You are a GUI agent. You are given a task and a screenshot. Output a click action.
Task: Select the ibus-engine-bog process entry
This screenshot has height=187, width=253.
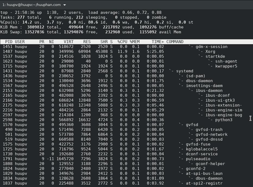224,115
